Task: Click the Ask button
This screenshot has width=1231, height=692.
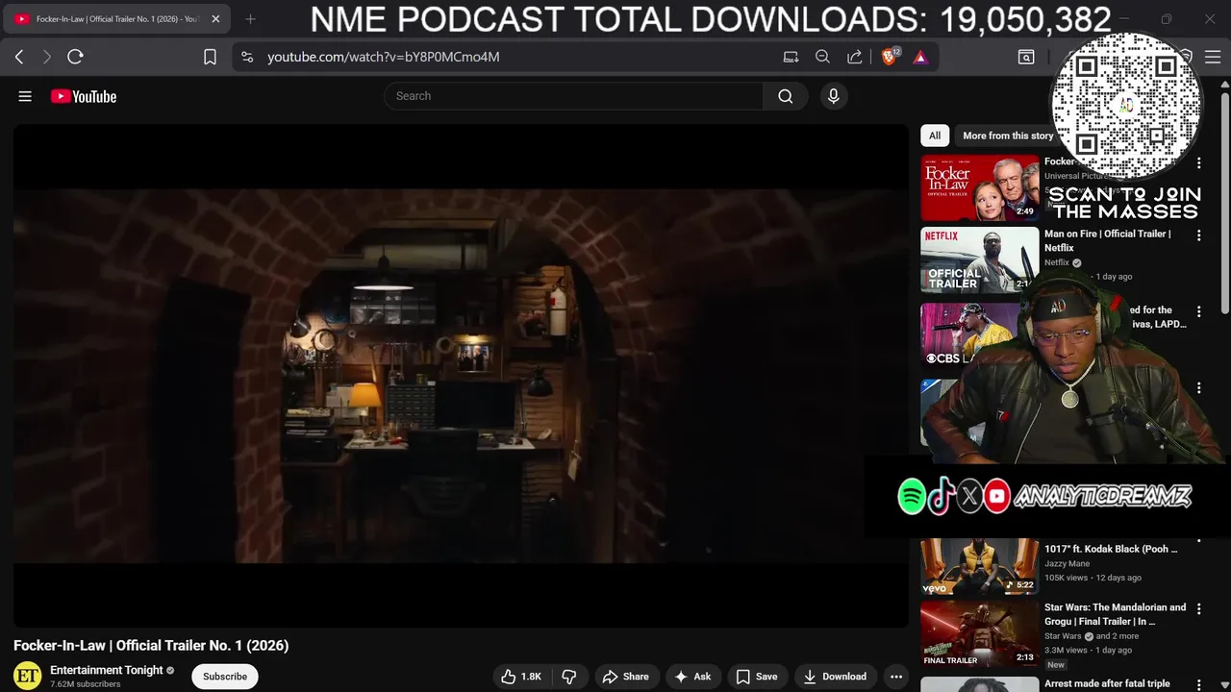Action: (x=692, y=677)
